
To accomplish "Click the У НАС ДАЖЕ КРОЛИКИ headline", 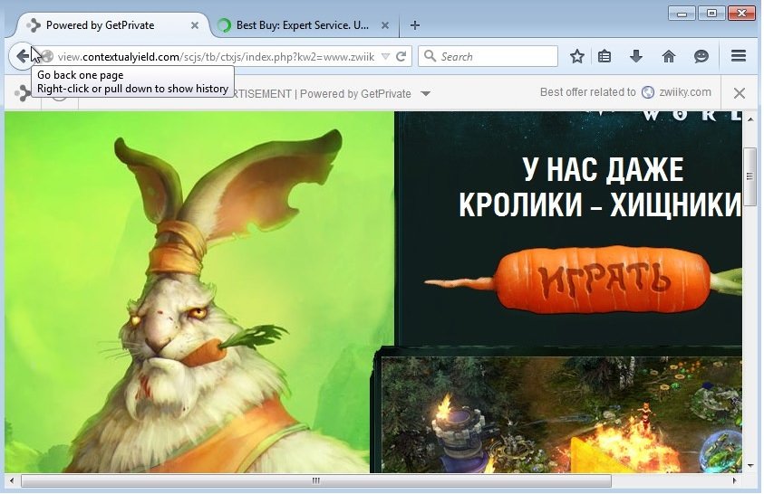I will [x=600, y=186].
